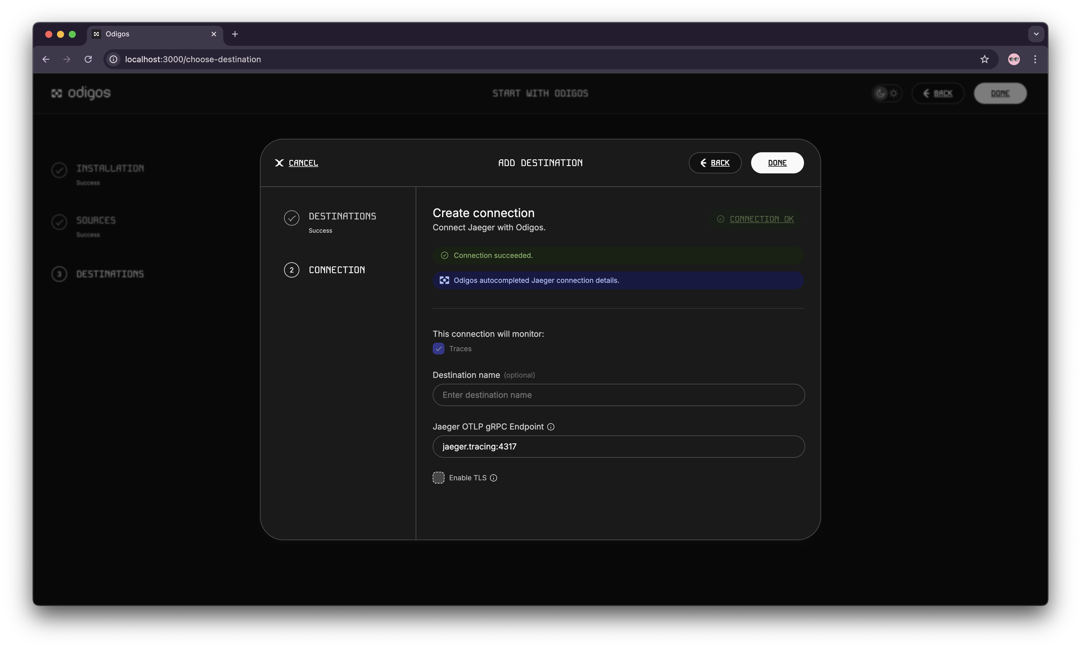
Task: Close the Odigos browser tab
Action: (x=214, y=34)
